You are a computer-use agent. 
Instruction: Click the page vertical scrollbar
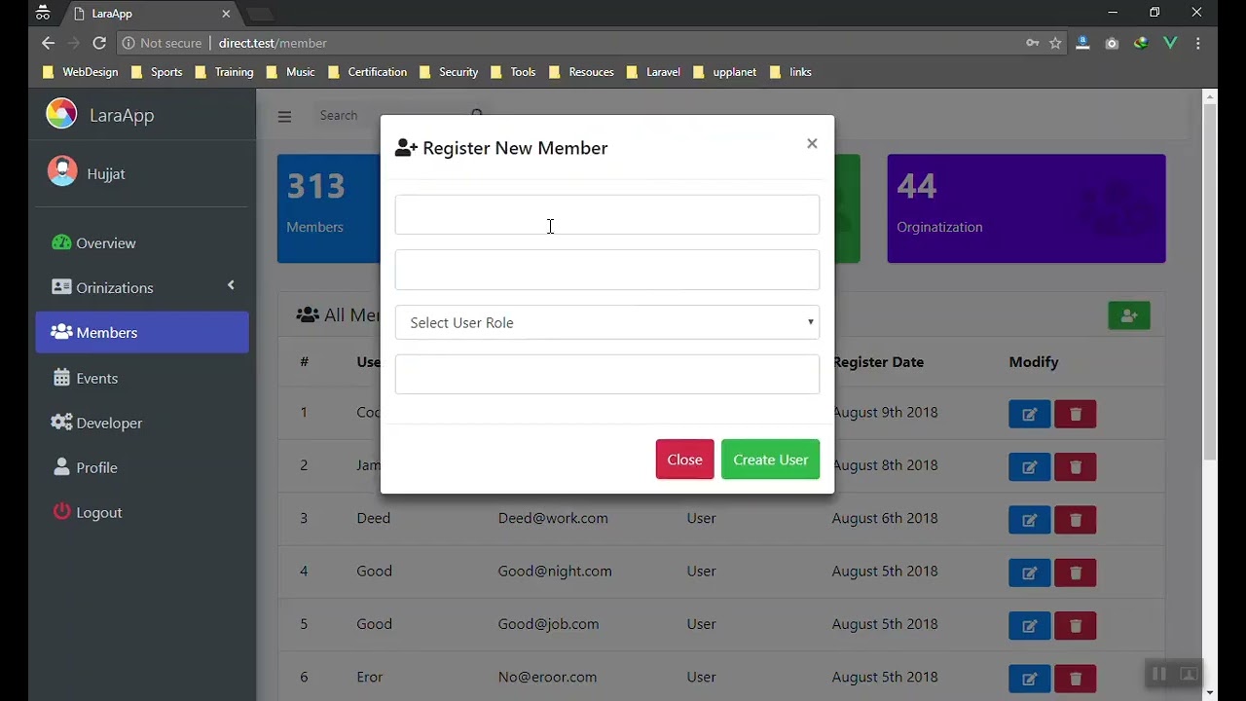pyautogui.click(x=1210, y=282)
